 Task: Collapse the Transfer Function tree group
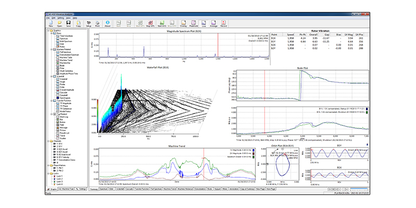click(50, 100)
